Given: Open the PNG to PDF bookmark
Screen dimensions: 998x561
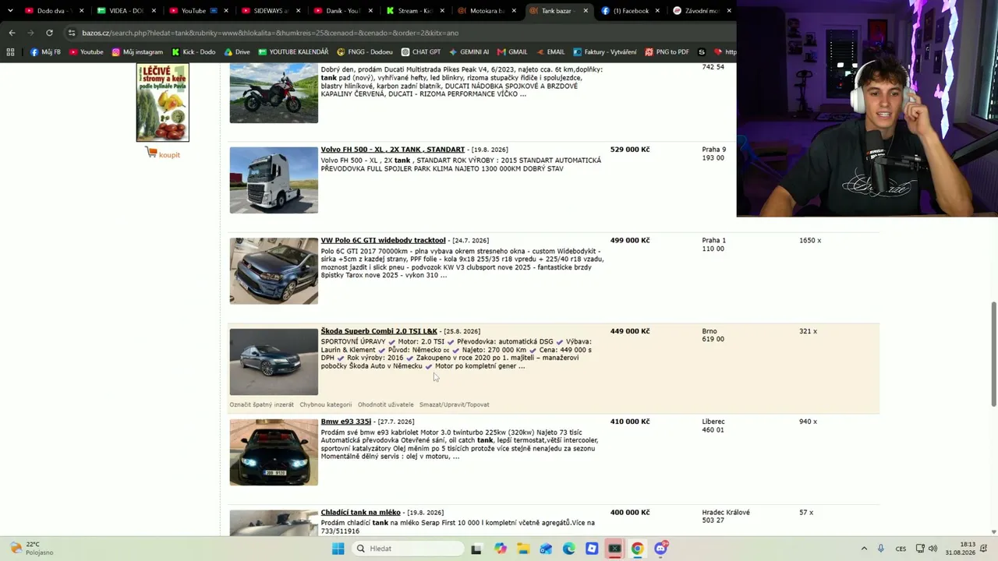Looking at the screenshot, I should [667, 52].
